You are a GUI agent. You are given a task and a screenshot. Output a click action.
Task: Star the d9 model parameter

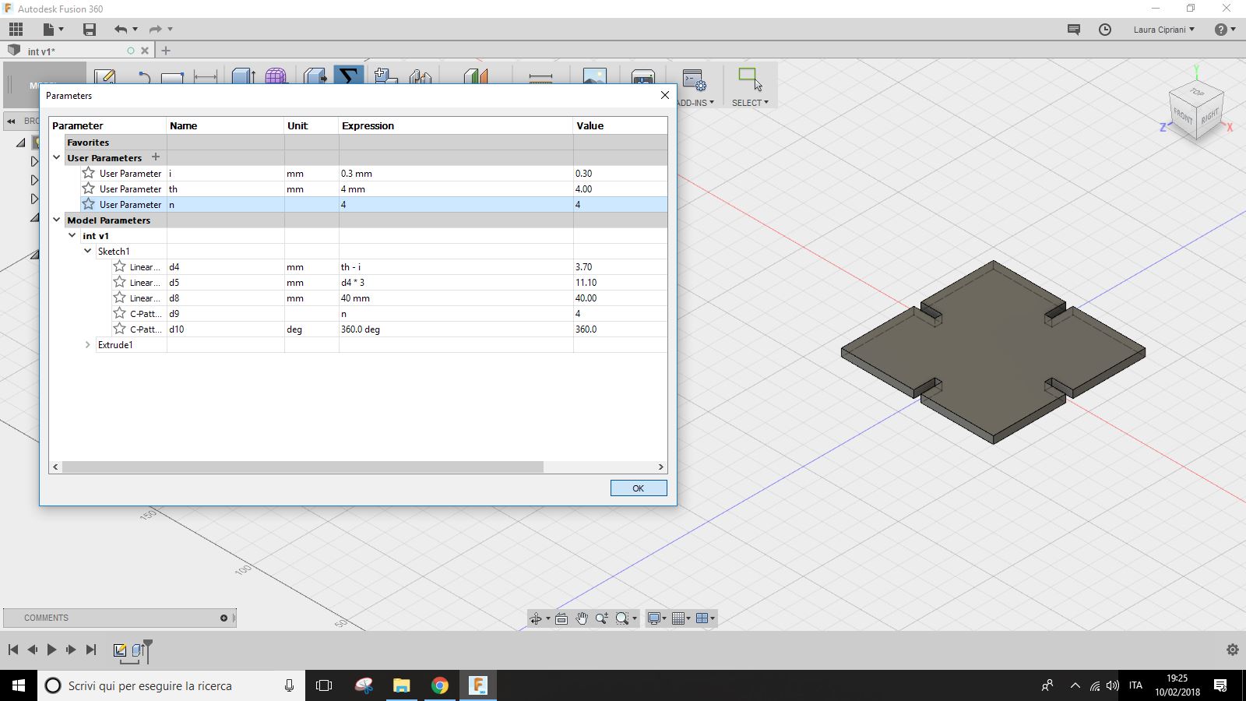(119, 313)
